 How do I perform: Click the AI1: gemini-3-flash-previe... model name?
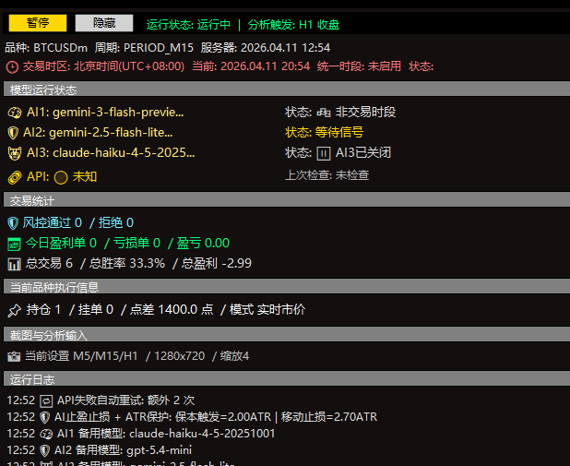pyautogui.click(x=105, y=113)
